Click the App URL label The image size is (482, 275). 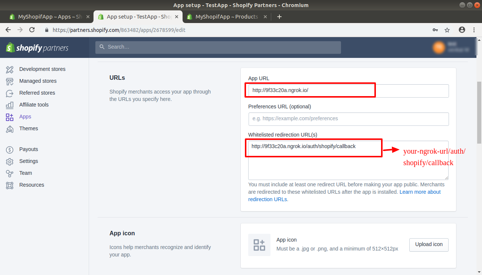pyautogui.click(x=259, y=78)
